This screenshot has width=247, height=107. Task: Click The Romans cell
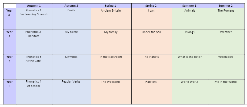click(226, 19)
